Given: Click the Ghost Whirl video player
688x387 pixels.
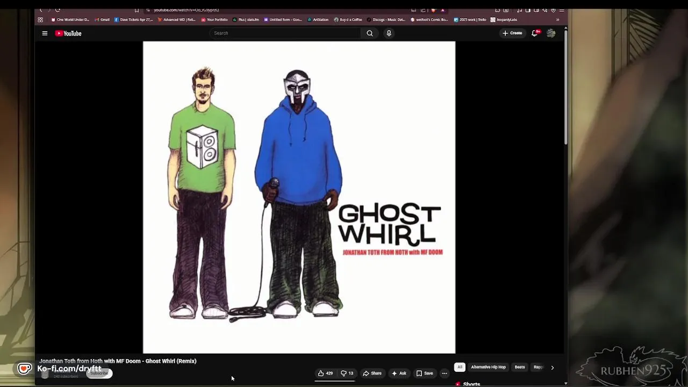Looking at the screenshot, I should click(x=299, y=197).
